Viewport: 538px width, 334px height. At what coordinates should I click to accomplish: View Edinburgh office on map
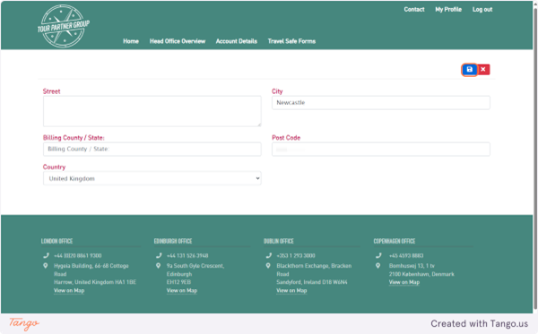(182, 290)
